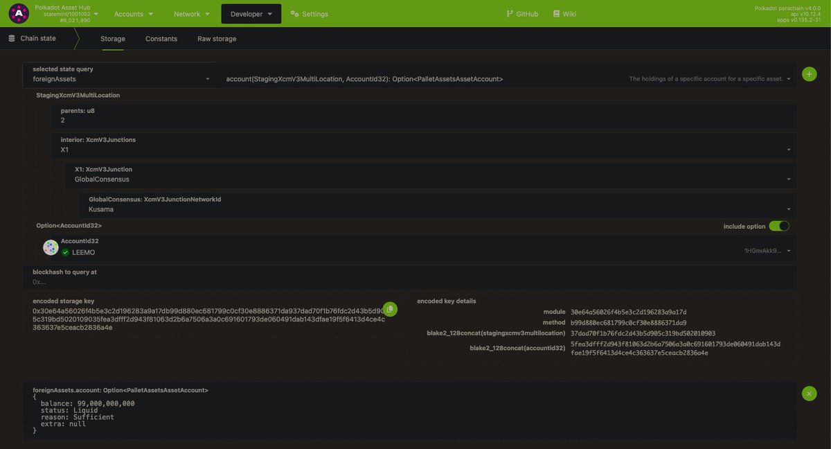
Task: Click the module hash value 30e64a56026f4b5e
Action: pos(628,312)
